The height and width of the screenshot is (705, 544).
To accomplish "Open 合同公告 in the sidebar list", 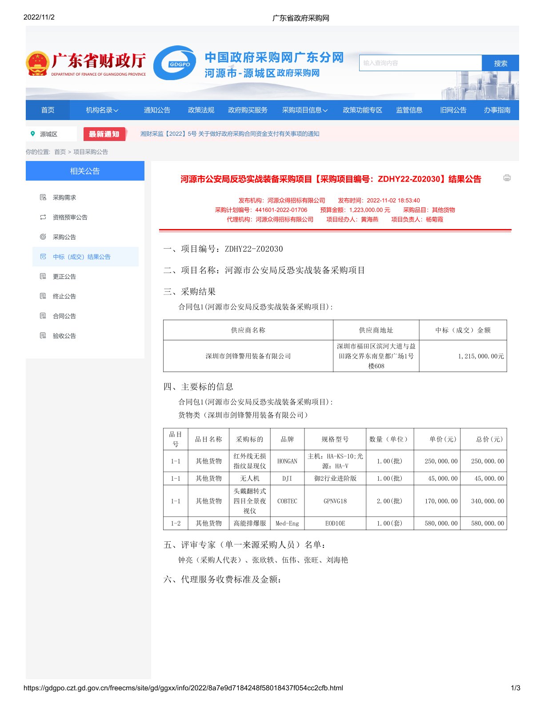I will [64, 316].
